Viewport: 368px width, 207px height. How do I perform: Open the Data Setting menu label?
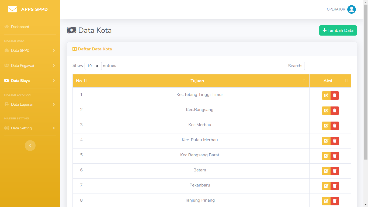click(21, 128)
